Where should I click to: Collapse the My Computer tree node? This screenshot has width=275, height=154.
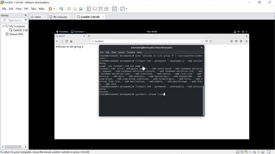(3, 26)
